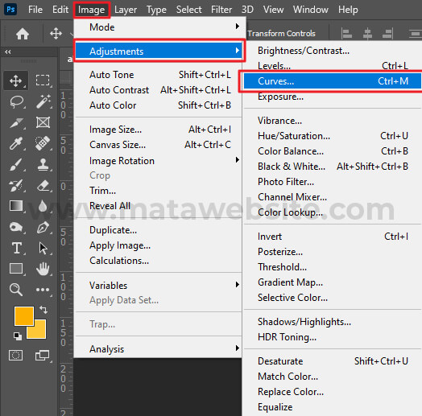This screenshot has height=416, width=422.
Task: Select the Gradient tool
Action: [16, 206]
